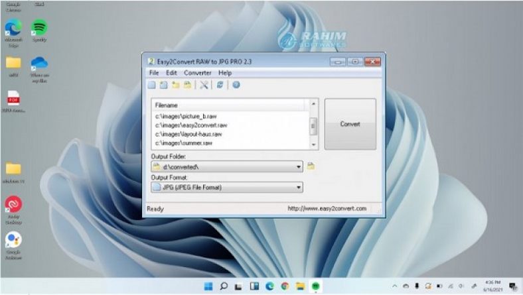Select c:\images\easy2convert.raw in the list

[x=191, y=125]
